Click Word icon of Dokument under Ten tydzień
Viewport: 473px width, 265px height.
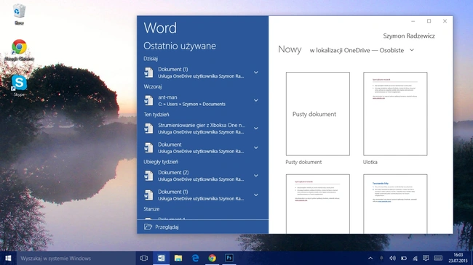148,147
